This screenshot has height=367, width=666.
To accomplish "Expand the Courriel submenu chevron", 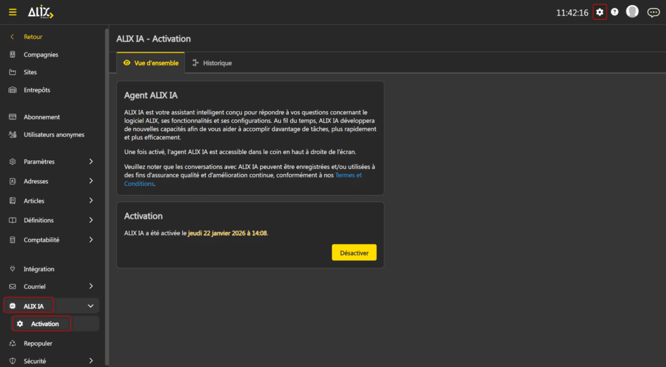I will pos(90,286).
